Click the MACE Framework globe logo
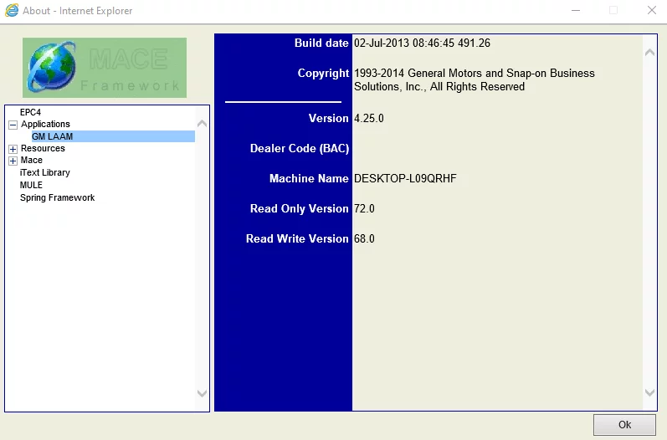 [x=52, y=68]
